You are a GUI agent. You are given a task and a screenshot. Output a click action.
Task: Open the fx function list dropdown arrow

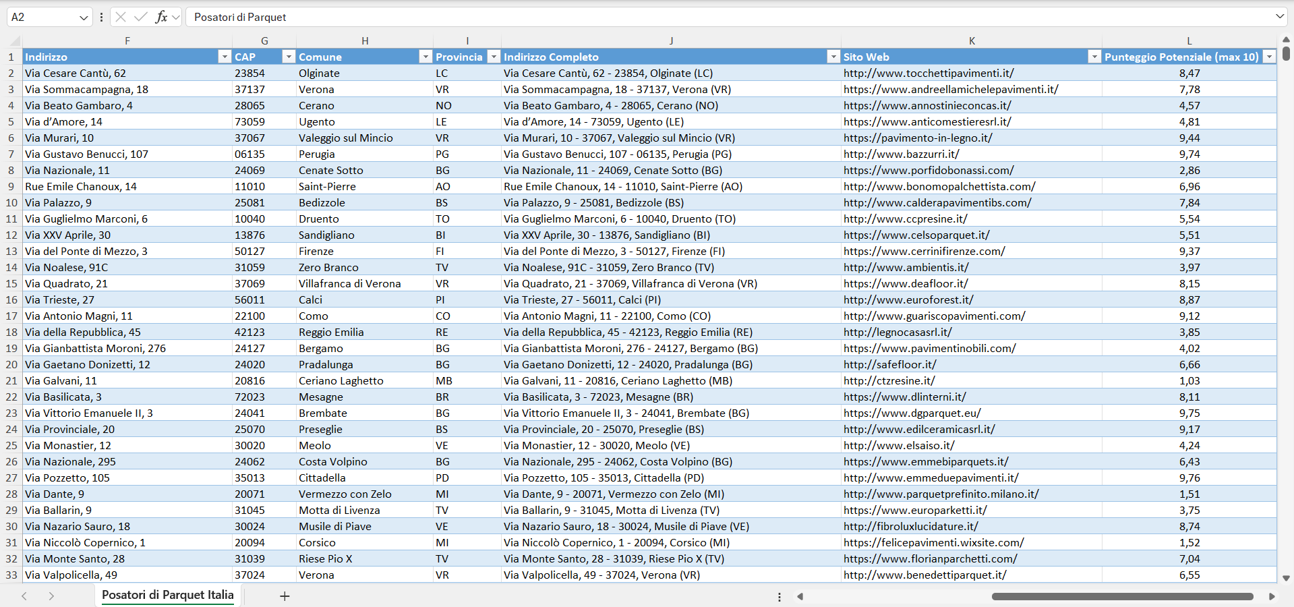pos(176,18)
